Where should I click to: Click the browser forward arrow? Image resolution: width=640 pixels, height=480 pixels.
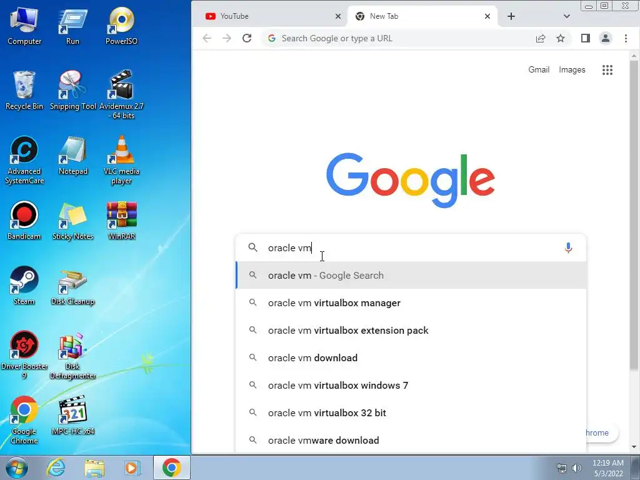coord(226,38)
